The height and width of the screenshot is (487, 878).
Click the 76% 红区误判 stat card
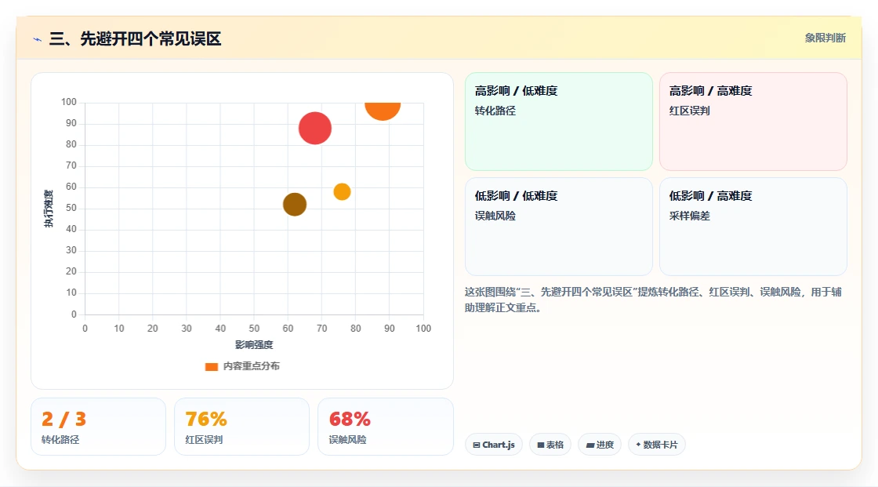point(242,427)
